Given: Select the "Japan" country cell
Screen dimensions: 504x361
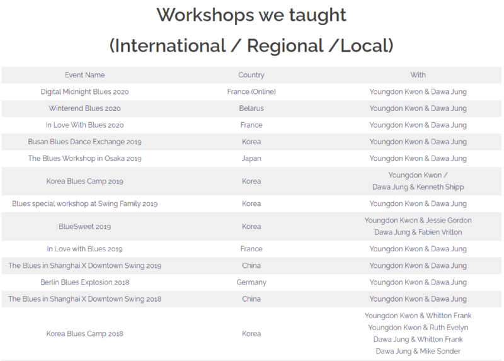Looking at the screenshot, I should point(251,159).
